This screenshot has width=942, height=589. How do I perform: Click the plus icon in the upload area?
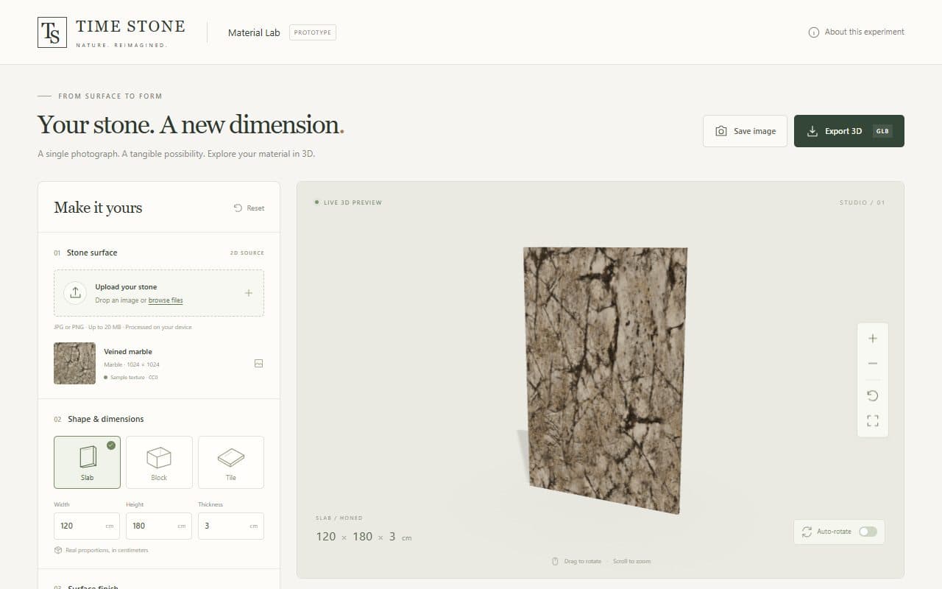(x=249, y=293)
